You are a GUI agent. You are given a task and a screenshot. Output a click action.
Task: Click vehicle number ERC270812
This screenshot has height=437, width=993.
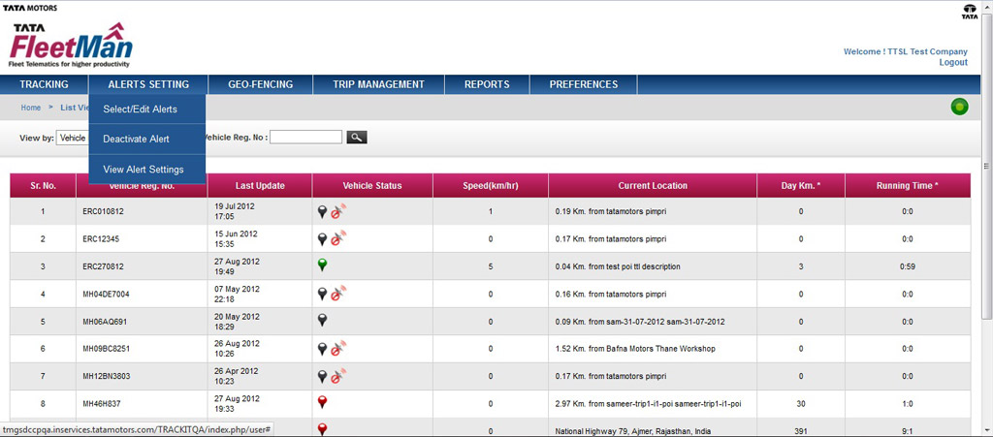coord(105,266)
